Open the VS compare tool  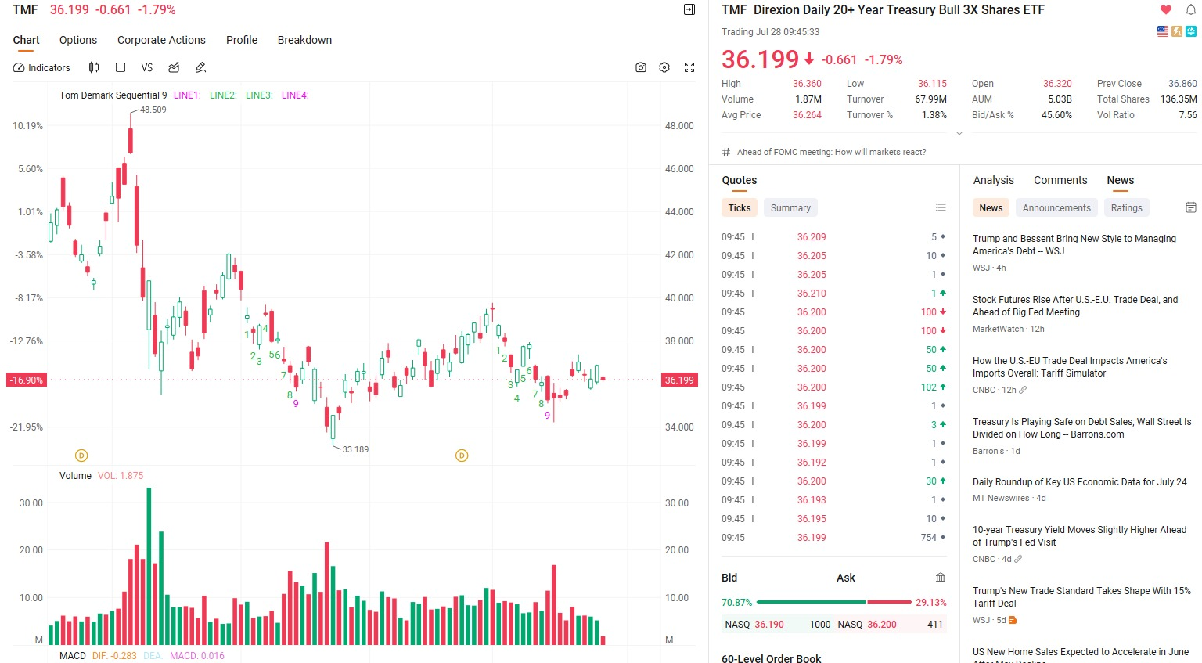pos(147,68)
